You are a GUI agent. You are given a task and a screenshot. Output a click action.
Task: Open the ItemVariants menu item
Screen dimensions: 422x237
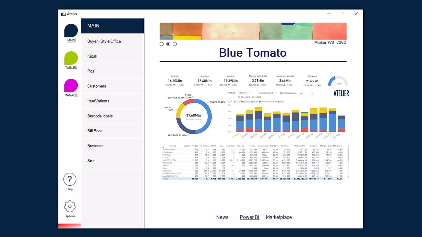click(112, 101)
